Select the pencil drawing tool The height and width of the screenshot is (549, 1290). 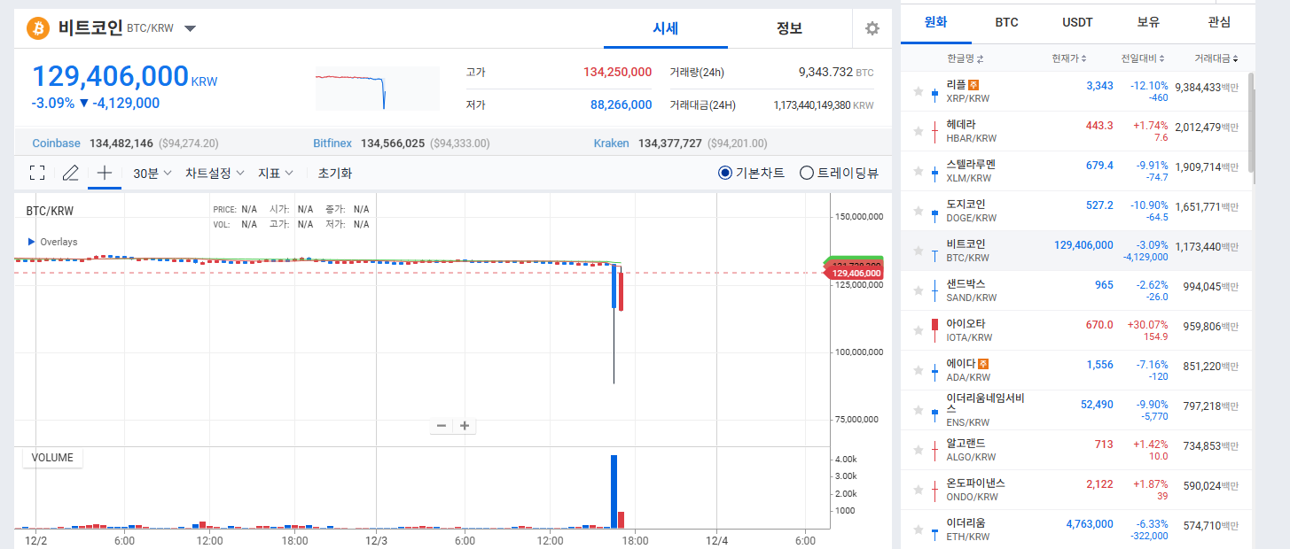(x=71, y=174)
